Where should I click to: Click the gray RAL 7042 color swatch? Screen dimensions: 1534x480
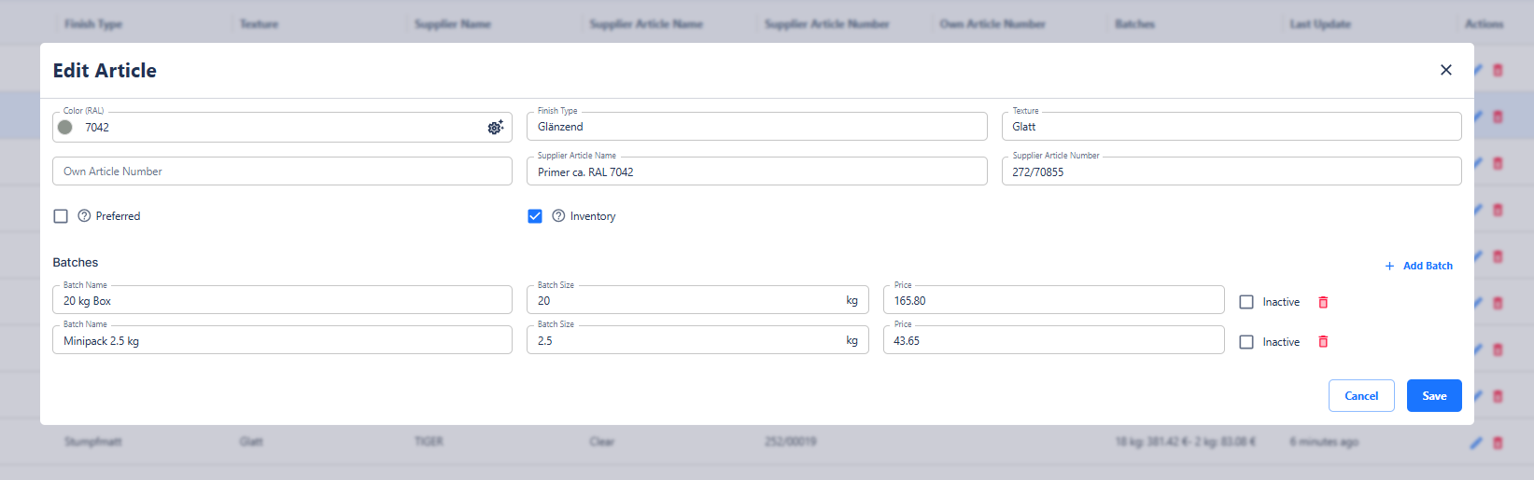65,128
